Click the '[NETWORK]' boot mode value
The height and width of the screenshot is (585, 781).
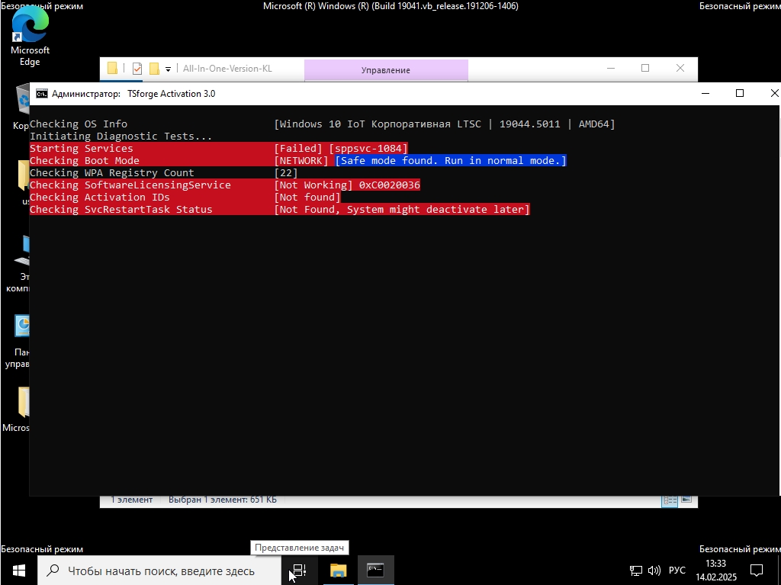(x=301, y=160)
